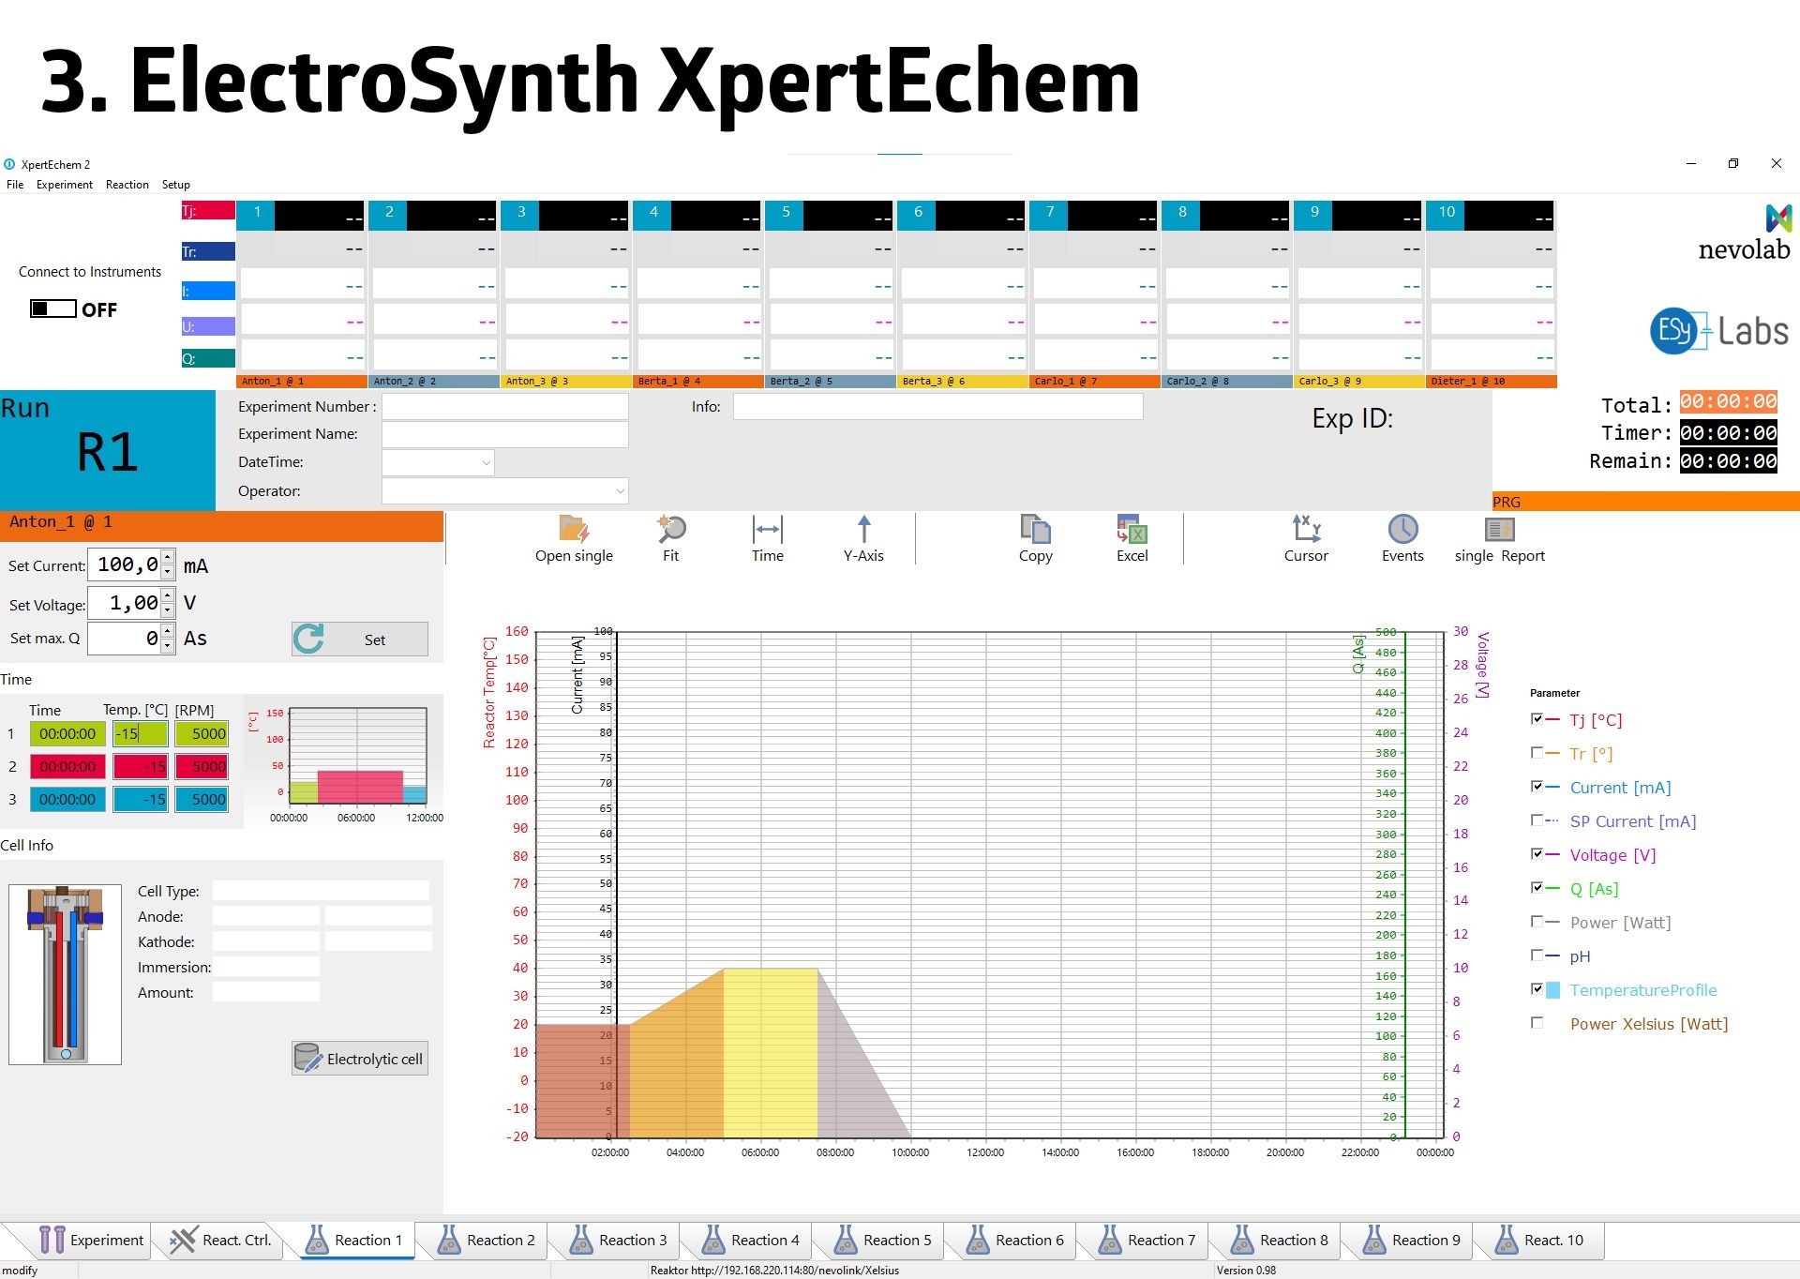1800x1279 pixels.
Task: Click the Cell Type field
Action: 321,891
